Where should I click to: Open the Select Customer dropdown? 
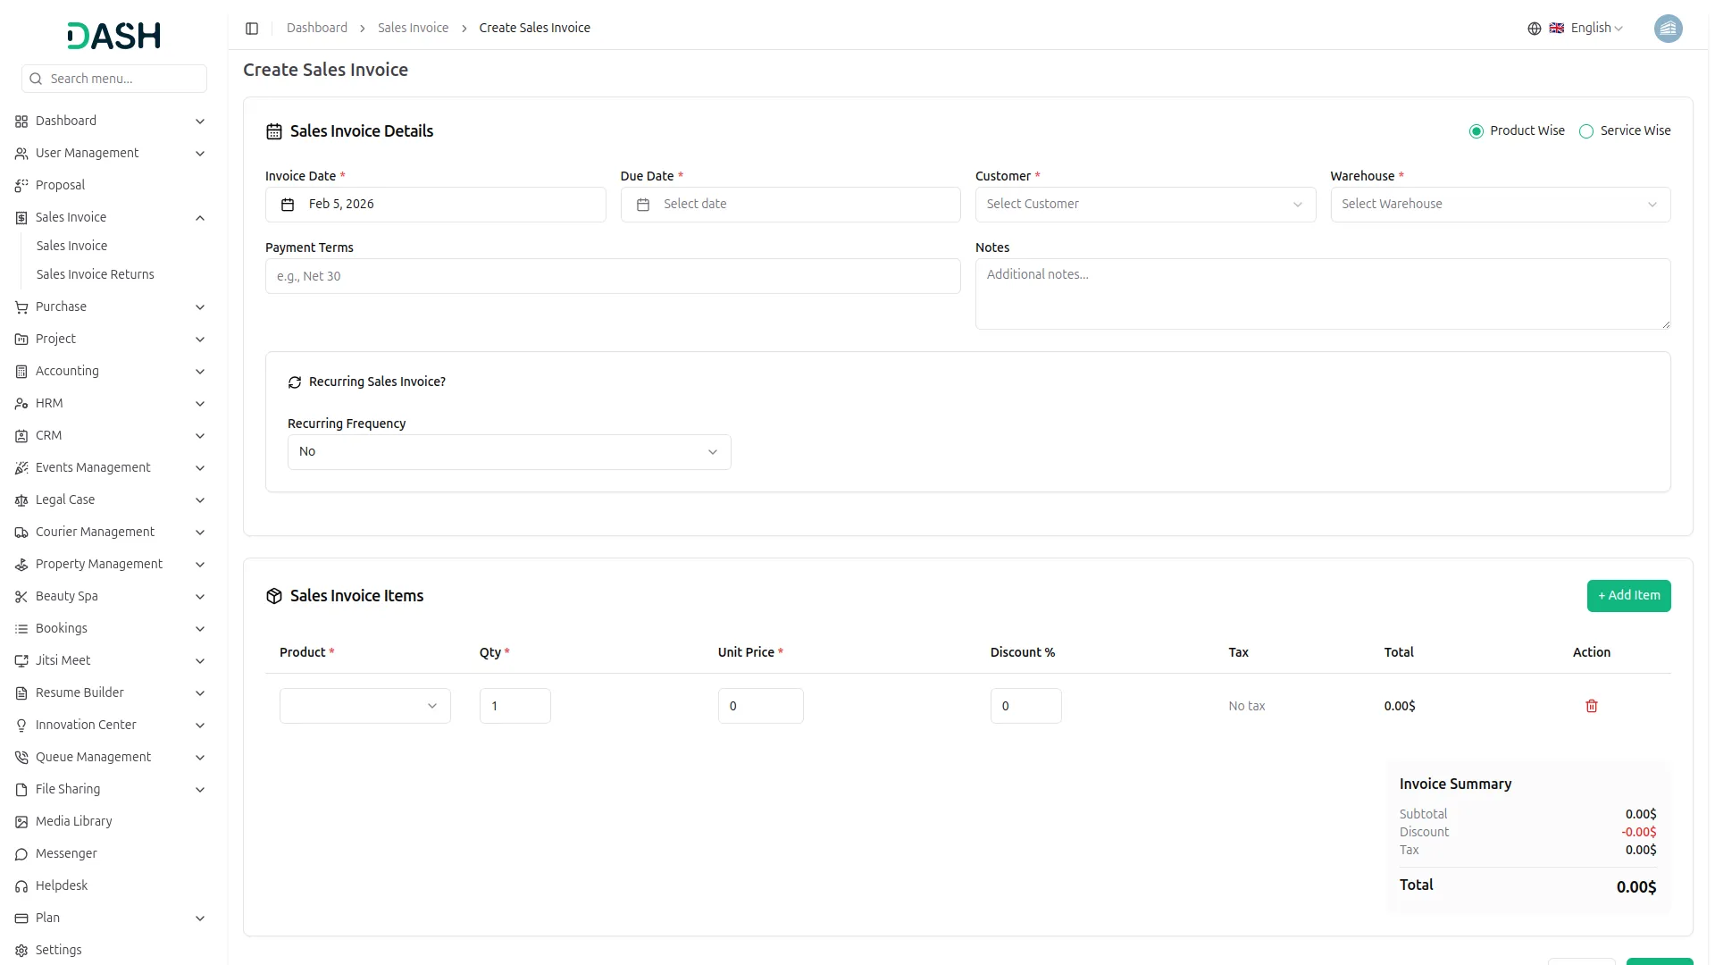(x=1144, y=204)
